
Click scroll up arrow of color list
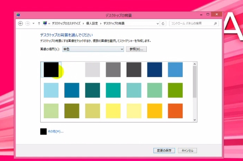point(194,64)
